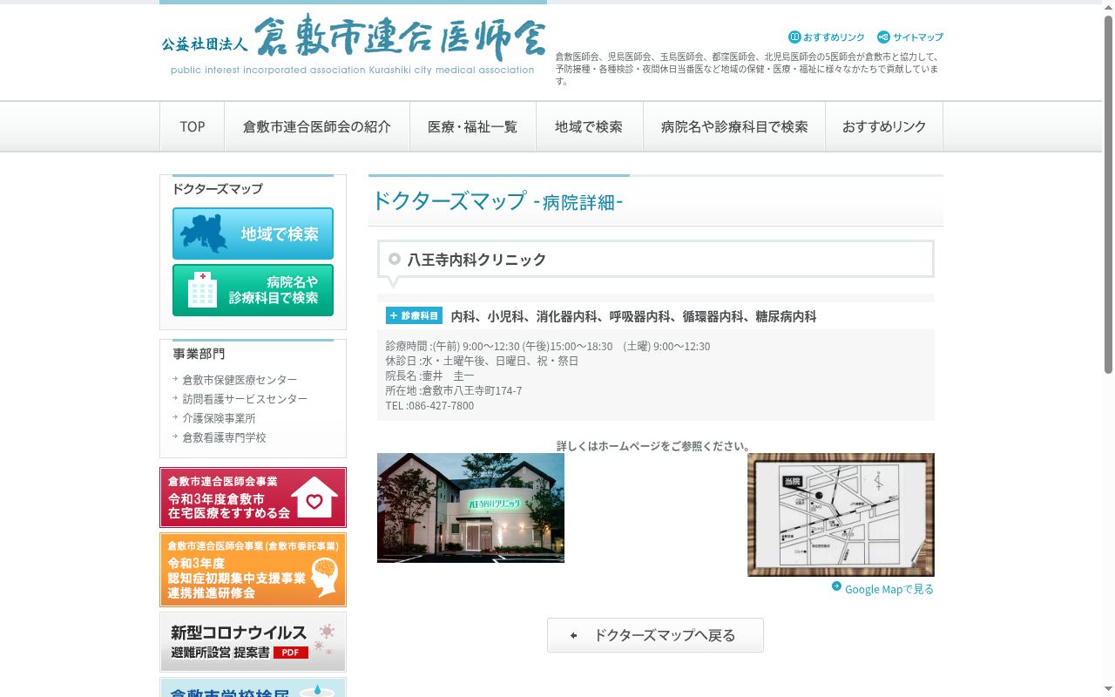Open 倉敷看護専門学校 sidebar link

pos(224,437)
